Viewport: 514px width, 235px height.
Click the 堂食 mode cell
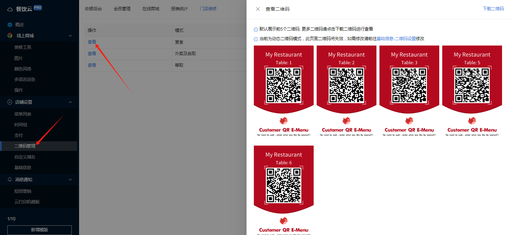coord(179,42)
